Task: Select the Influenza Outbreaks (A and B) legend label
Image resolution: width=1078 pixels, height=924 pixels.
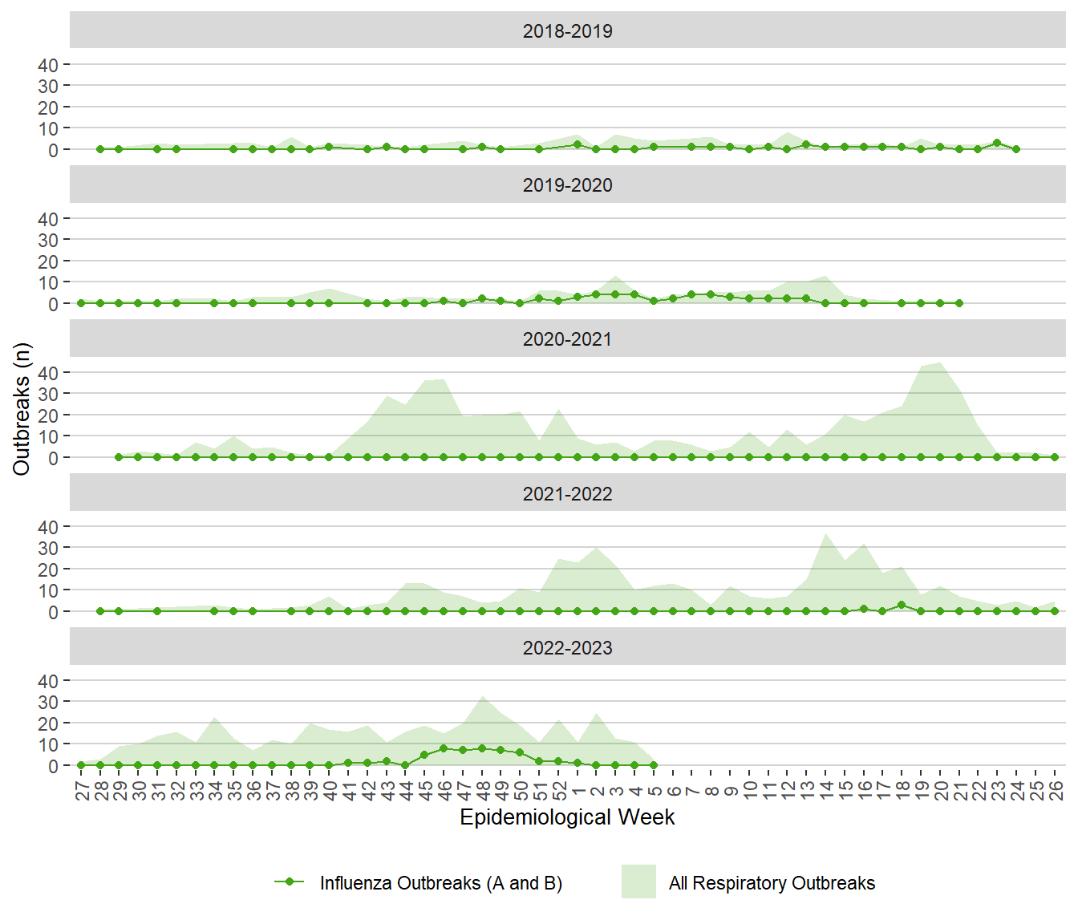Action: [x=440, y=883]
